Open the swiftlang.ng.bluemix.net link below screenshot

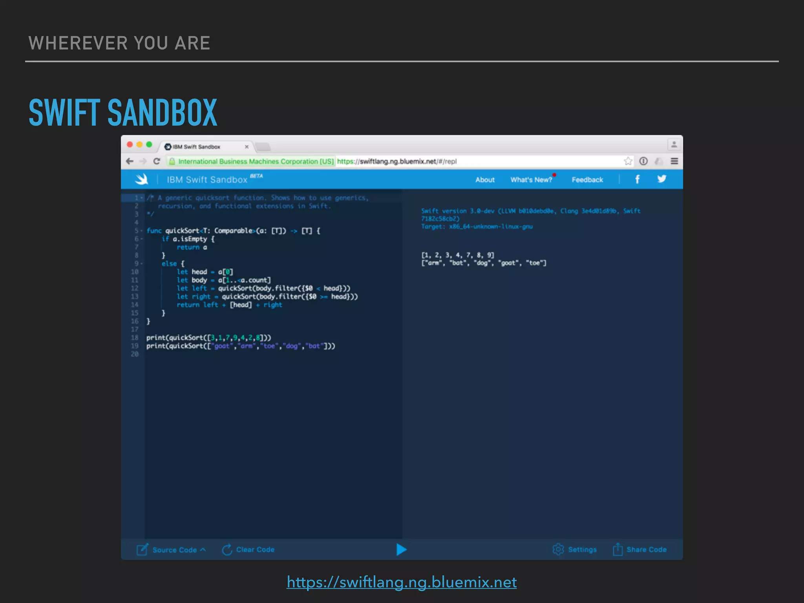[x=402, y=582]
